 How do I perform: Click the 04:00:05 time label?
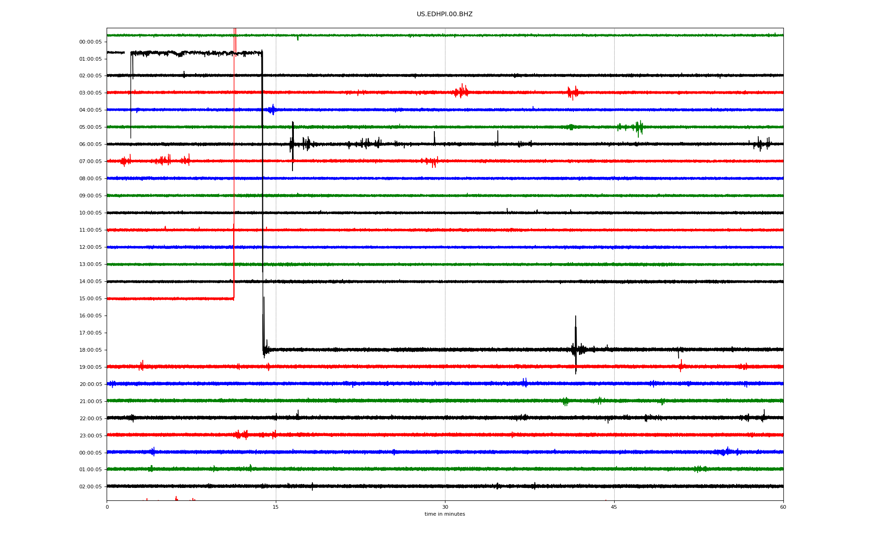tap(90, 110)
